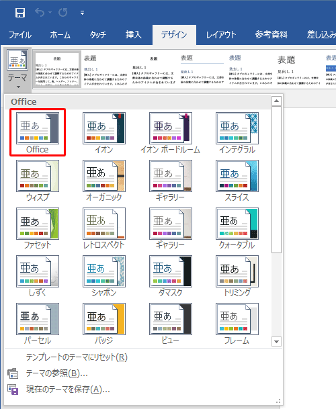Image resolution: width=336 pixels, height=409 pixels.
Task: Apply the イオン ボードルーム theme
Action: point(171,132)
